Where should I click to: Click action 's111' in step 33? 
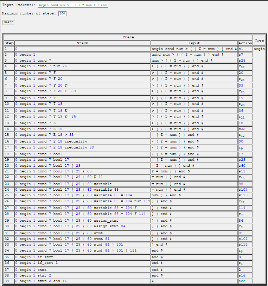[x=245, y=244]
